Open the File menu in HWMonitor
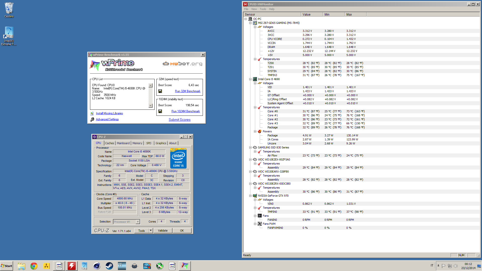This screenshot has height=271, width=482. click(x=246, y=9)
